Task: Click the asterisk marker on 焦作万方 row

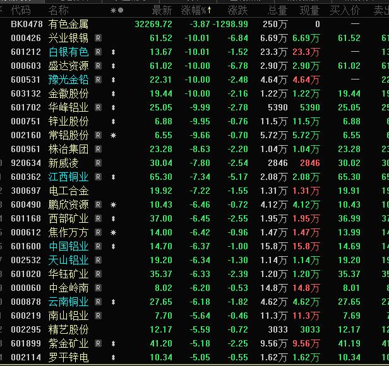Action: 113,232
